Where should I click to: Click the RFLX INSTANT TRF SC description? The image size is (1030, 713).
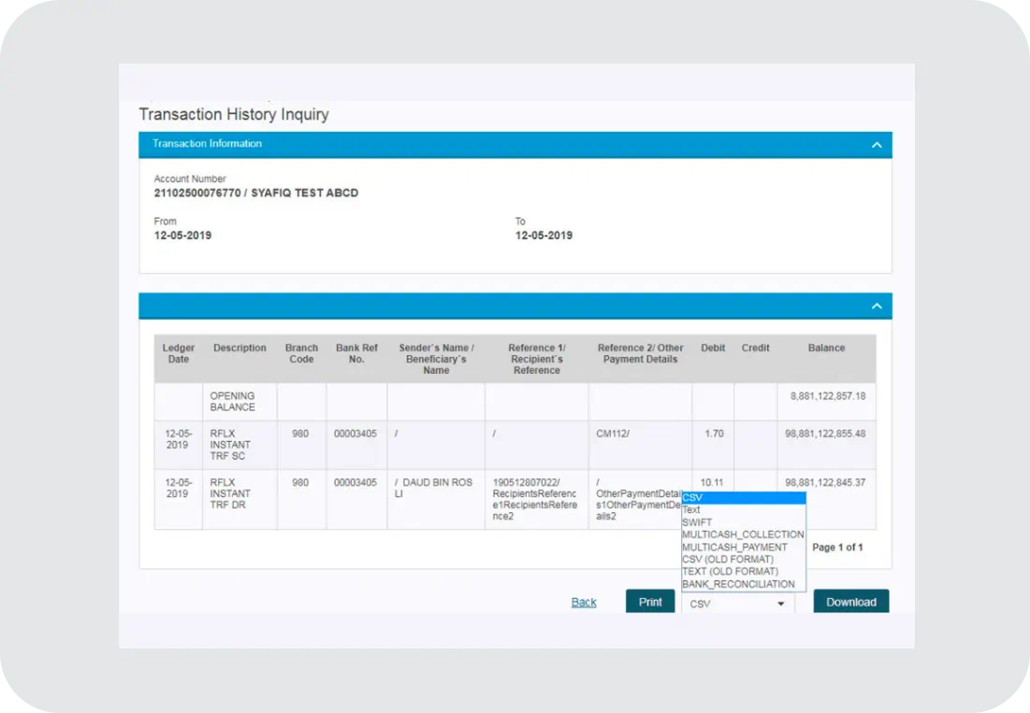(230, 445)
